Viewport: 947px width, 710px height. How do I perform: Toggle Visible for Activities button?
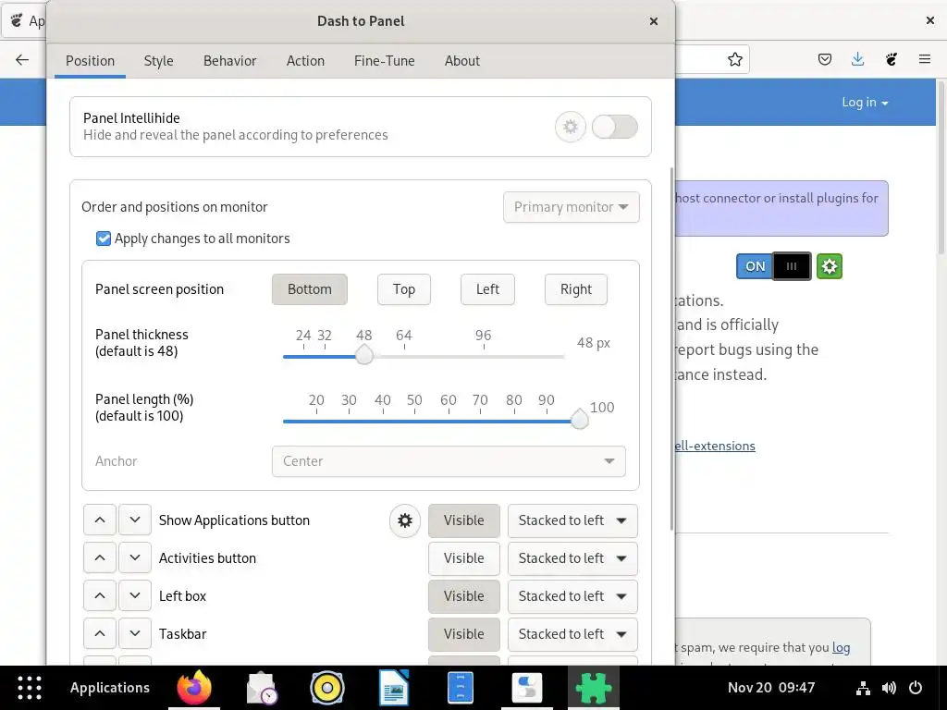[464, 558]
